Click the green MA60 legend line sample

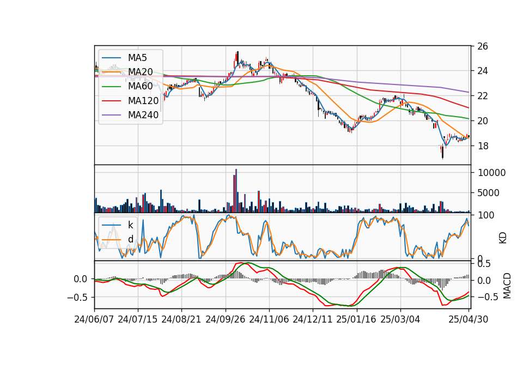pos(111,86)
